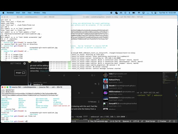Open the Terminal application menu

[x=10, y=13]
